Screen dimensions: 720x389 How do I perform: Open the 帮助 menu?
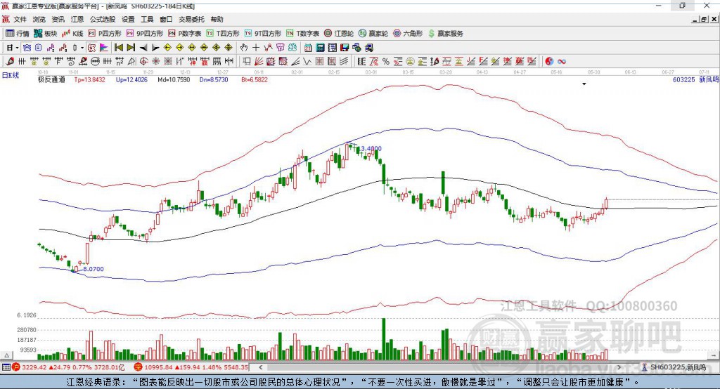click(217, 19)
